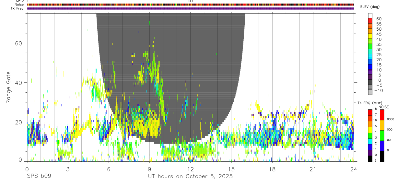Screen dimensions: 398x183
Task: Click the amber segment of NOISE color bar
Action: [x=381, y=125]
